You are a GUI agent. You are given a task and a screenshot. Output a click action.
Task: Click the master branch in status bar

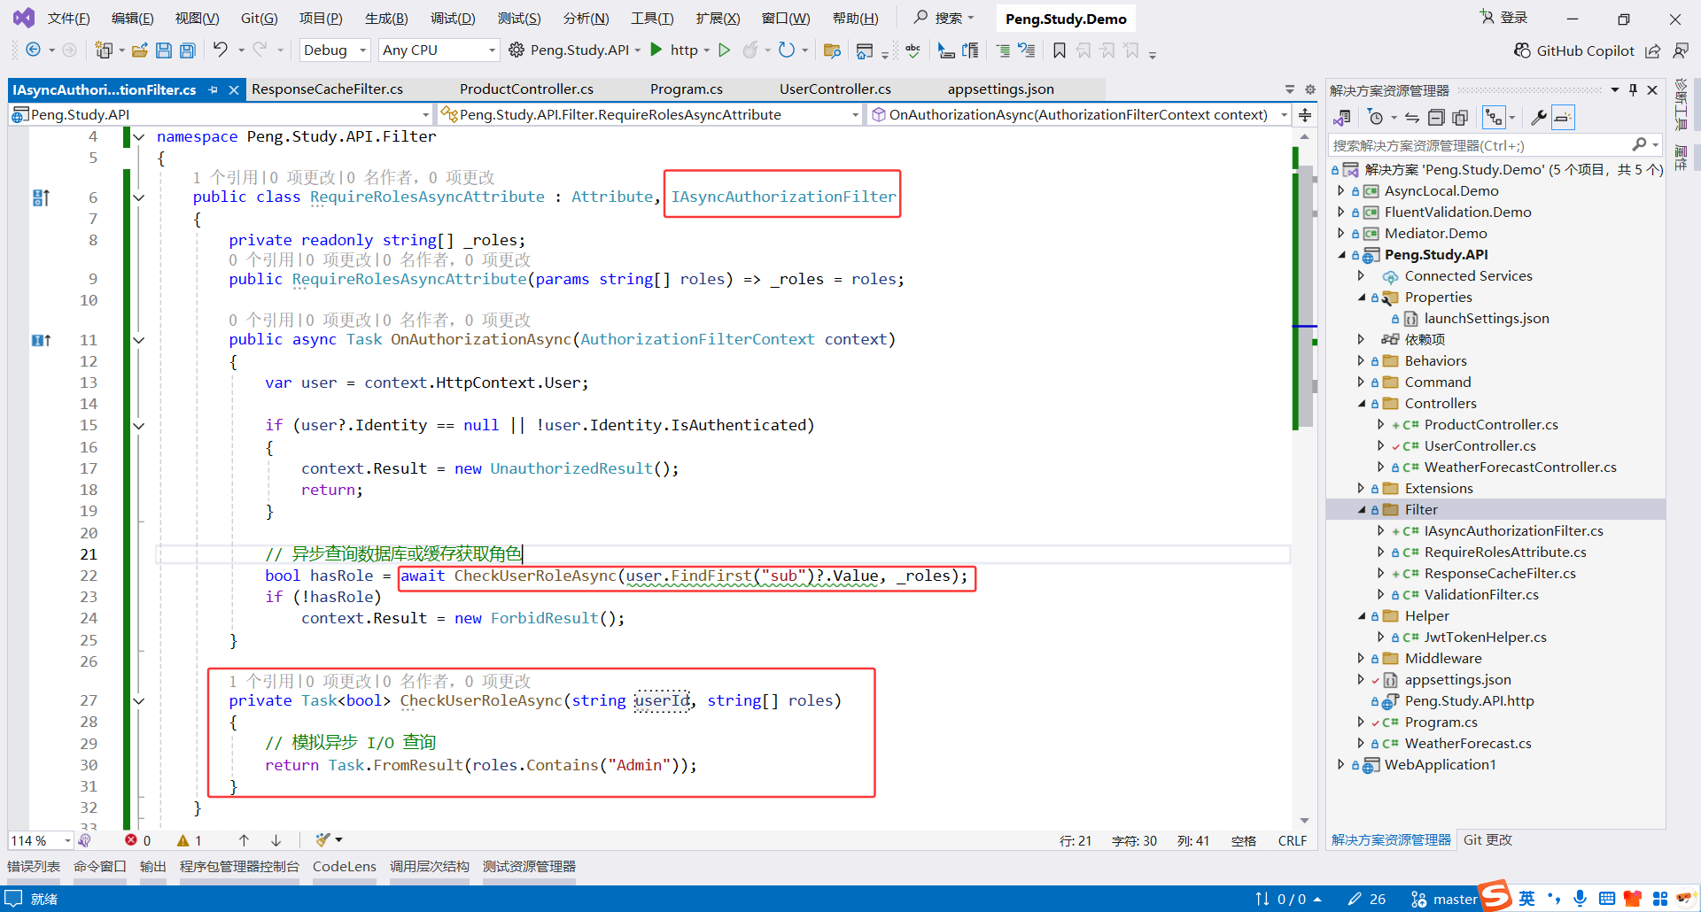point(1444,899)
